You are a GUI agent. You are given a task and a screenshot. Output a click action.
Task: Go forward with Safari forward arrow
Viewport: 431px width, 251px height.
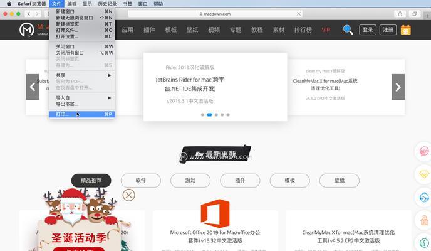pos(37,14)
